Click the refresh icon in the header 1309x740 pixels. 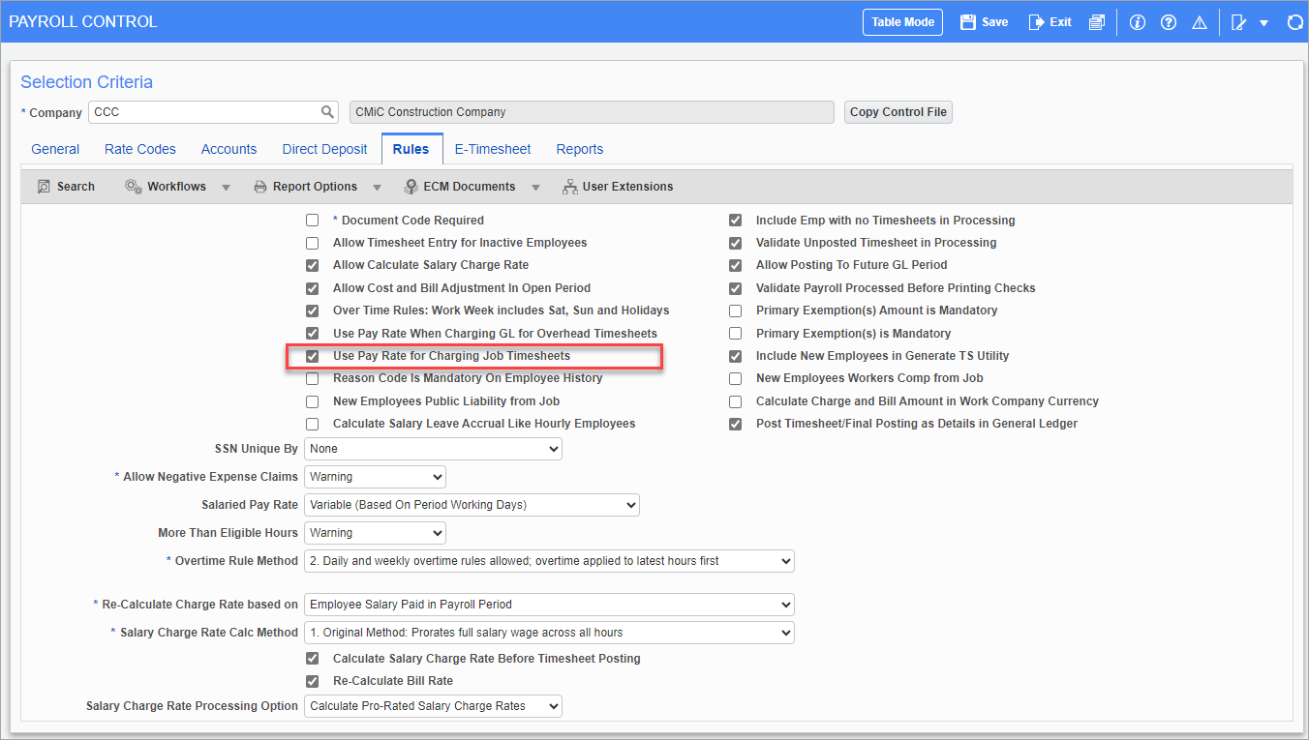coord(1294,22)
